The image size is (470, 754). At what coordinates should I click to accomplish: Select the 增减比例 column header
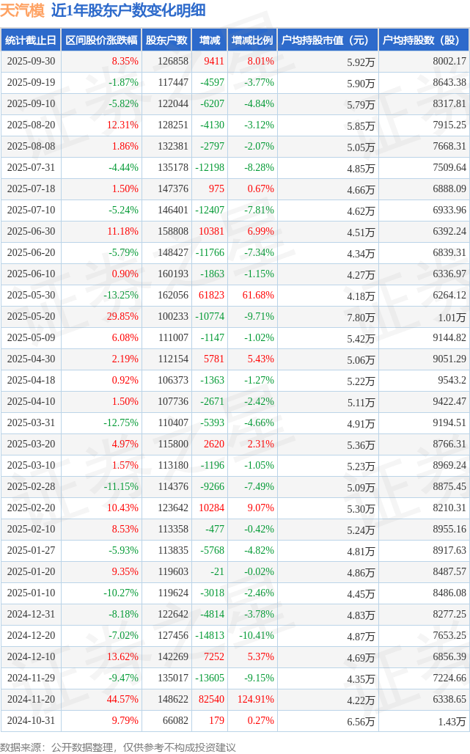[252, 40]
